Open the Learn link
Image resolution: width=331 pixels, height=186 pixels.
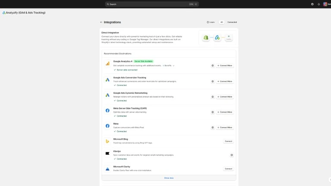pyautogui.click(x=211, y=22)
